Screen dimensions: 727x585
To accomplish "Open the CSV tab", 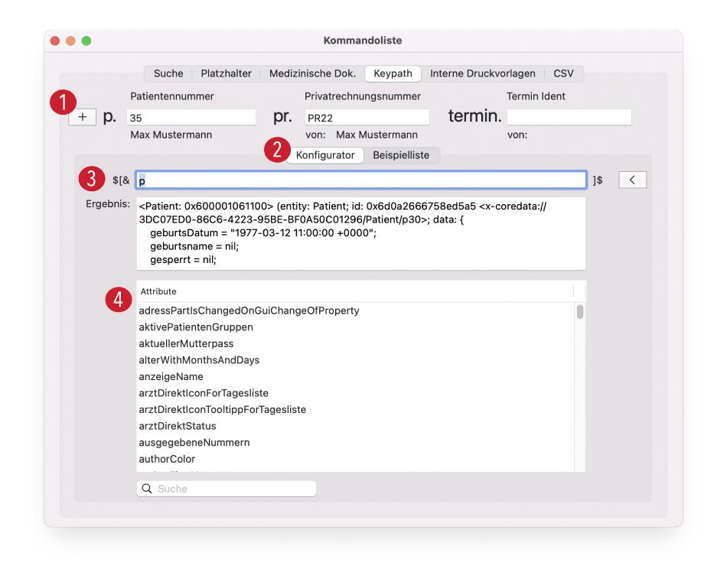I will point(563,73).
